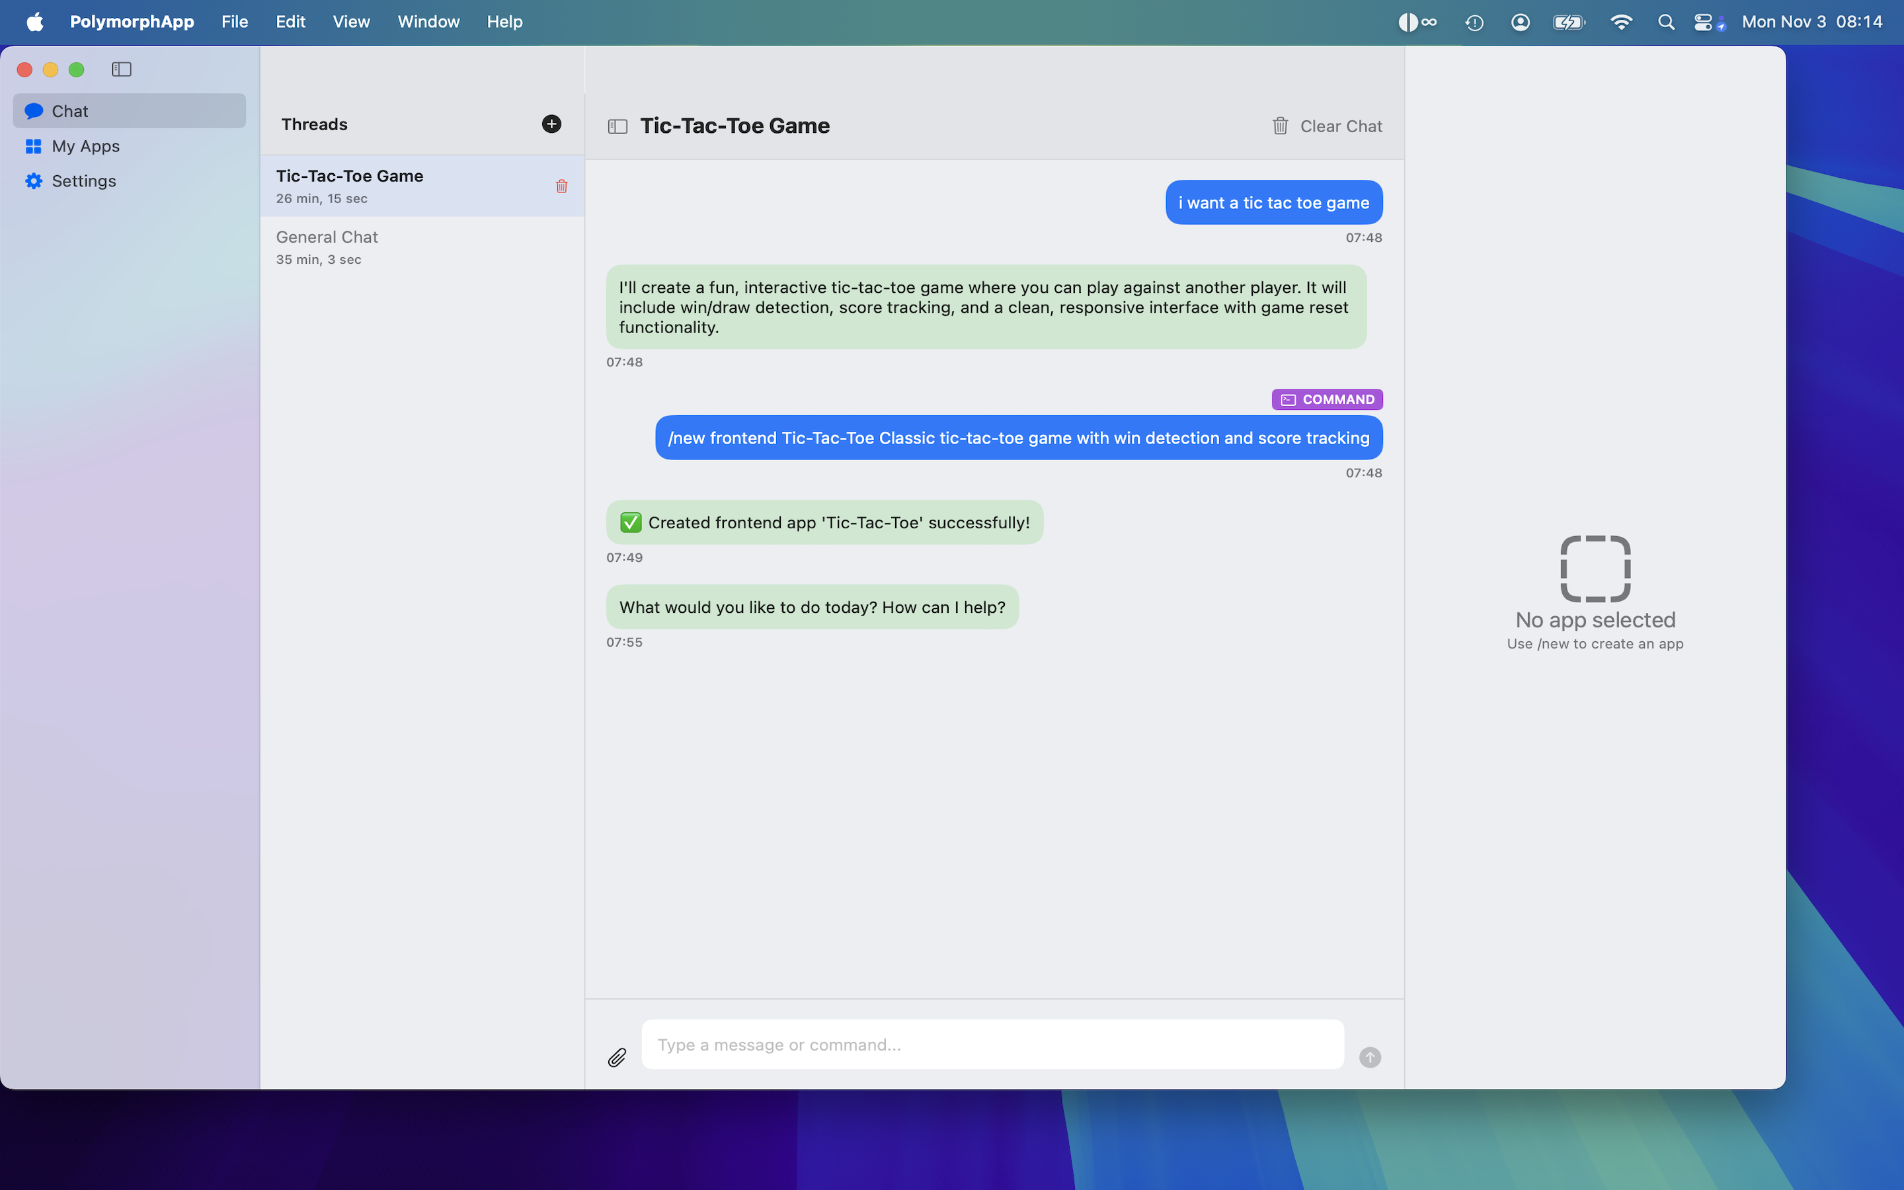Click the paperclip attachment icon

[617, 1057]
